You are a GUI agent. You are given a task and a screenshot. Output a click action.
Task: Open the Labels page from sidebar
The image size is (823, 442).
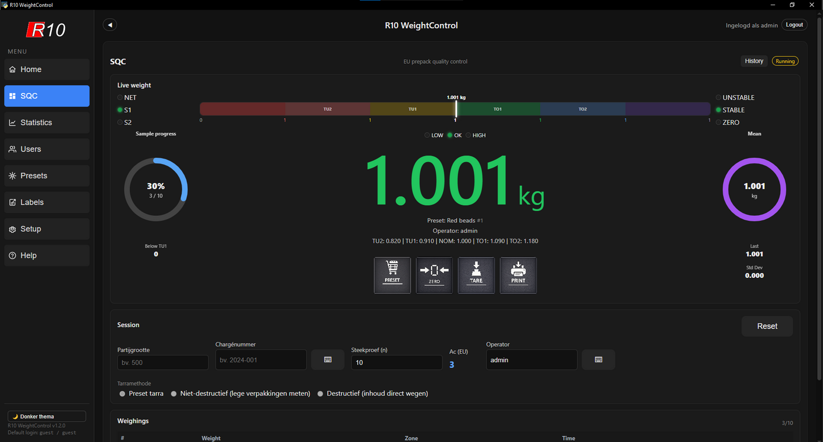pos(47,202)
